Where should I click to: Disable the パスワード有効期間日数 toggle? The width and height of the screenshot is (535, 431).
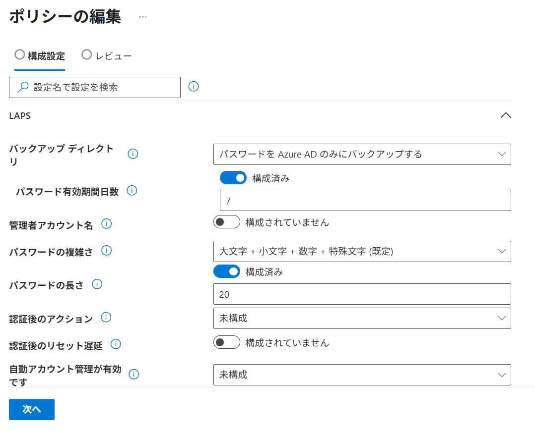[233, 178]
